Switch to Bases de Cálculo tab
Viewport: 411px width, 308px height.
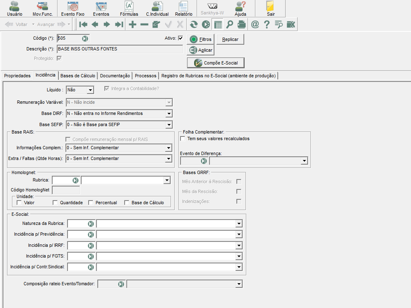point(78,76)
